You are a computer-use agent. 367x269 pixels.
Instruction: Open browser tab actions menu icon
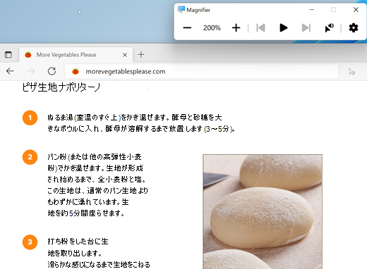point(8,55)
